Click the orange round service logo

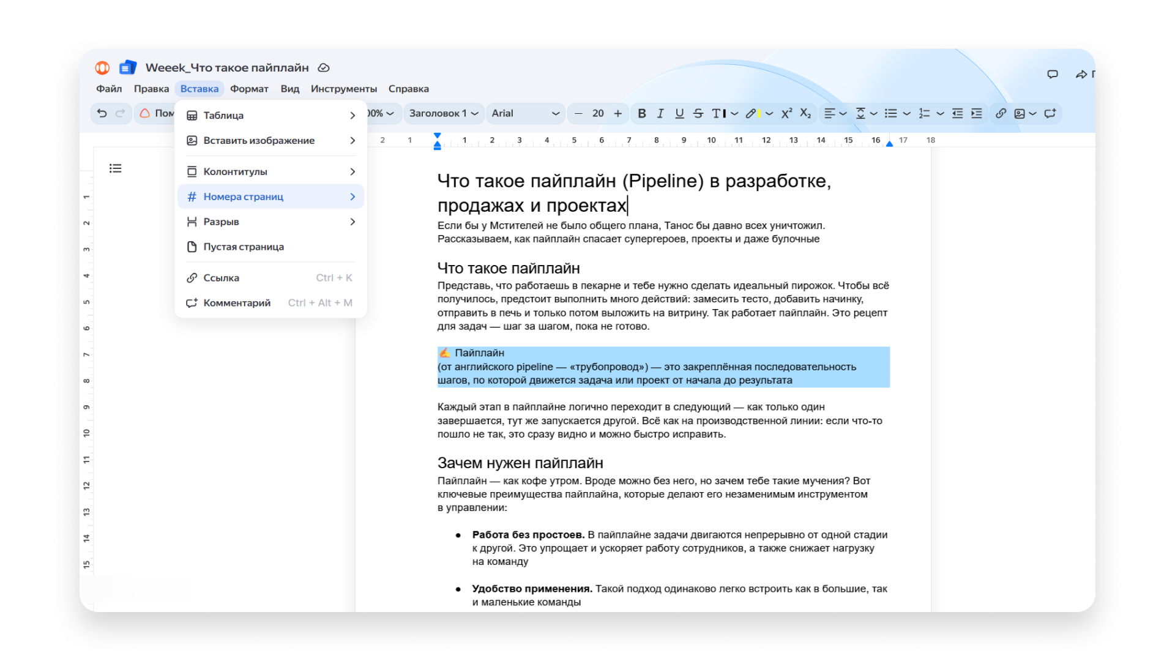pyautogui.click(x=102, y=67)
